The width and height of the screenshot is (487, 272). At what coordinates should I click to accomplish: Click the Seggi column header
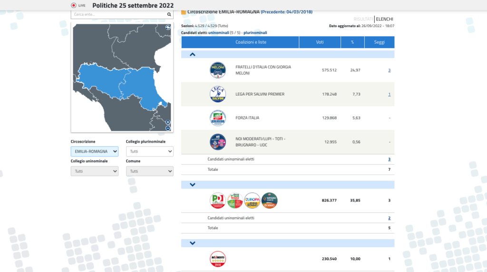tap(380, 42)
